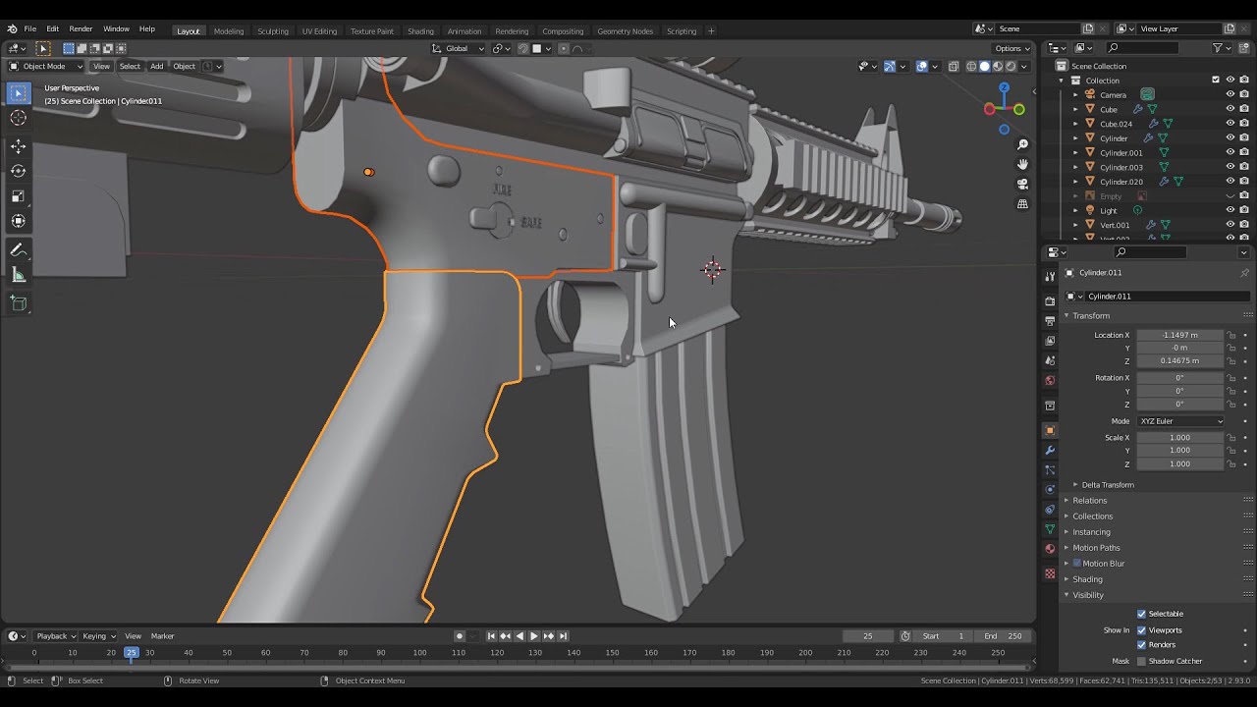The width and height of the screenshot is (1257, 707).
Task: Click View in timeline header
Action: pos(133,636)
